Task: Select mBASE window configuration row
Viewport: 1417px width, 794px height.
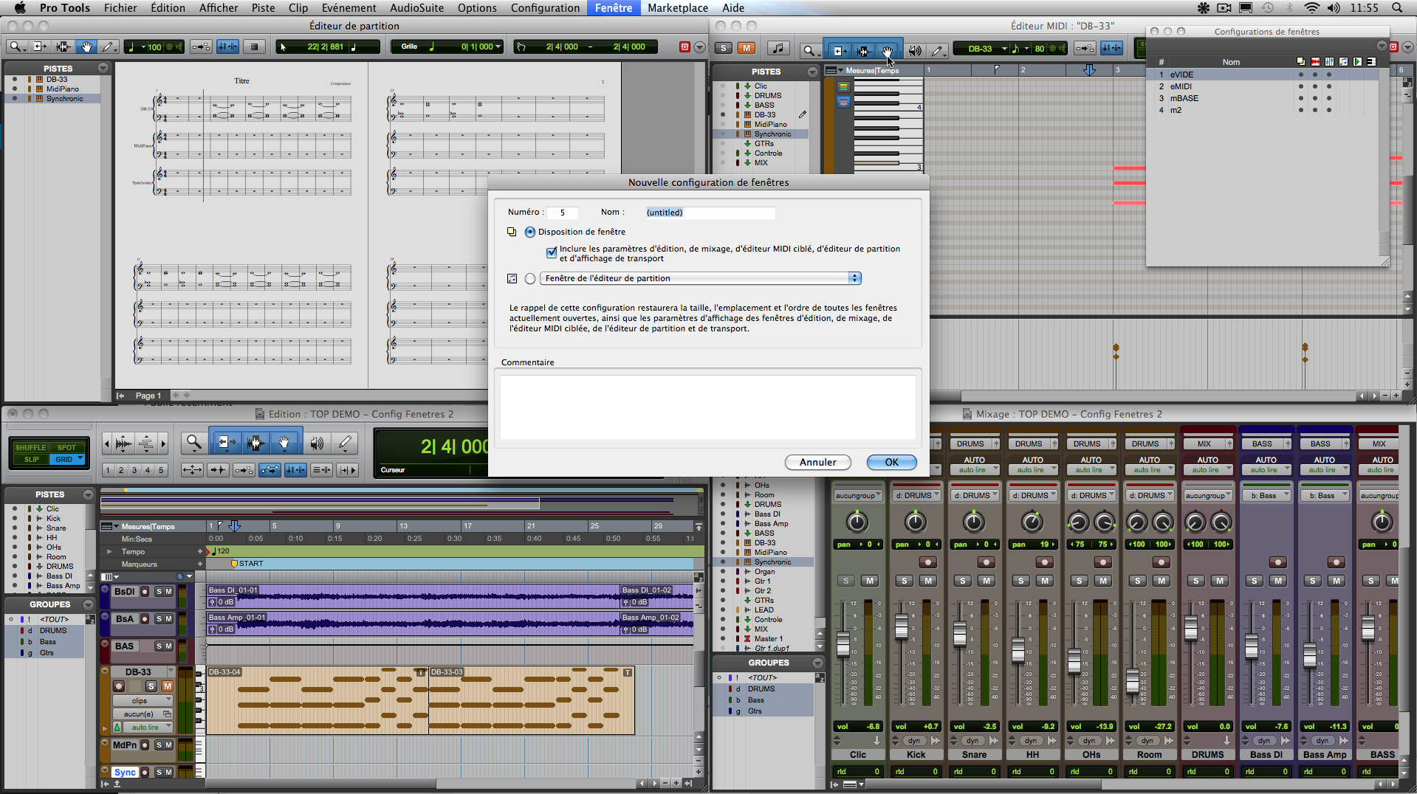Action: point(1263,98)
